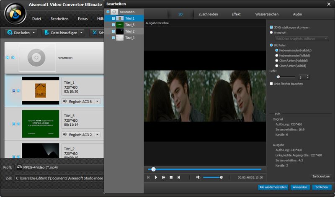Expand Titel_1 entry in the main file list
335x197 pixels.
coord(14,91)
